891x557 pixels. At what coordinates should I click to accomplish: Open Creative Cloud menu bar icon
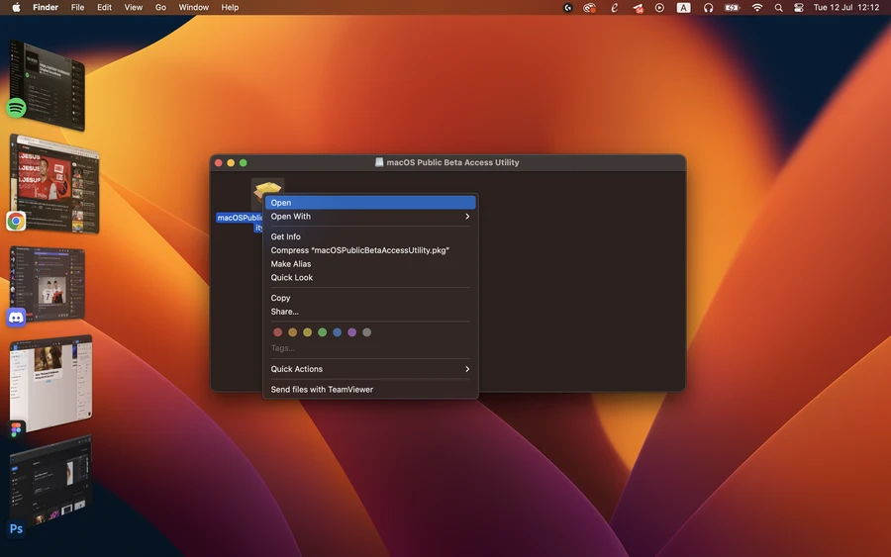pyautogui.click(x=590, y=7)
